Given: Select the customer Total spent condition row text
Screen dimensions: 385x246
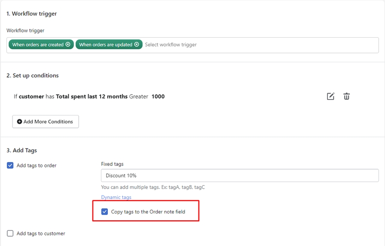Looking at the screenshot, I should [89, 96].
